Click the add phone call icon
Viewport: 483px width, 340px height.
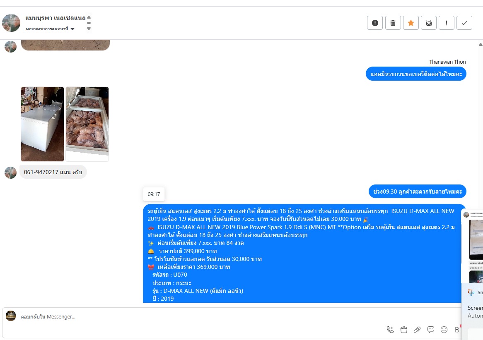point(390,330)
